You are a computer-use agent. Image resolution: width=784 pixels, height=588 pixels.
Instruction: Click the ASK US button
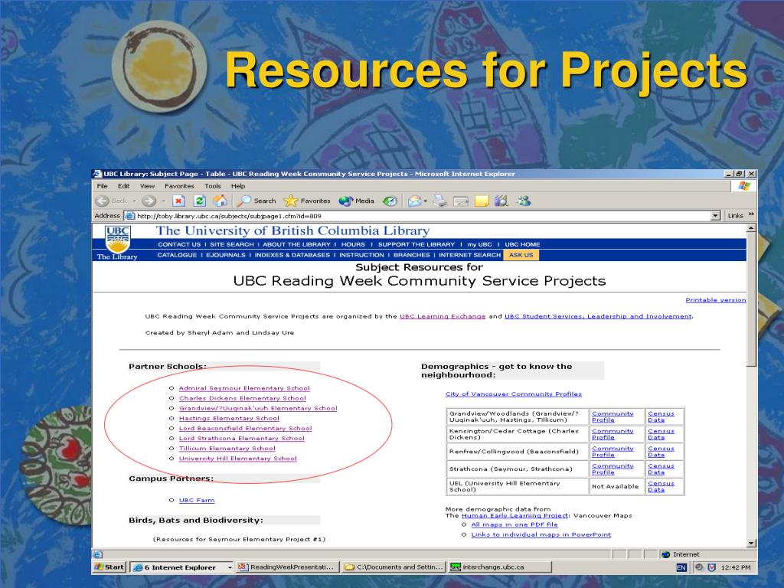pos(521,255)
